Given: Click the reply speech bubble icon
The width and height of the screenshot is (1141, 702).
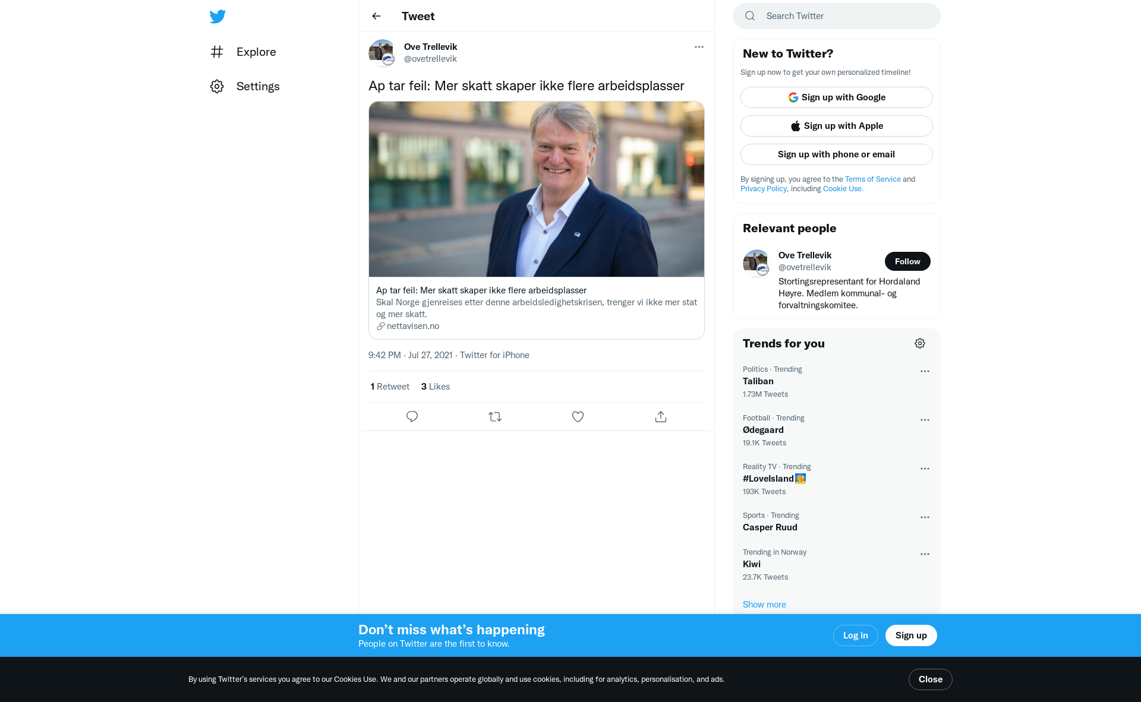Looking at the screenshot, I should point(412,417).
